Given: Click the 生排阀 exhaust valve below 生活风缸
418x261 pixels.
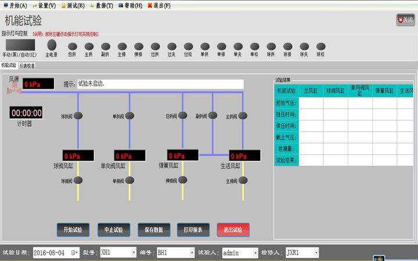Looking at the screenshot, I should 243,180.
